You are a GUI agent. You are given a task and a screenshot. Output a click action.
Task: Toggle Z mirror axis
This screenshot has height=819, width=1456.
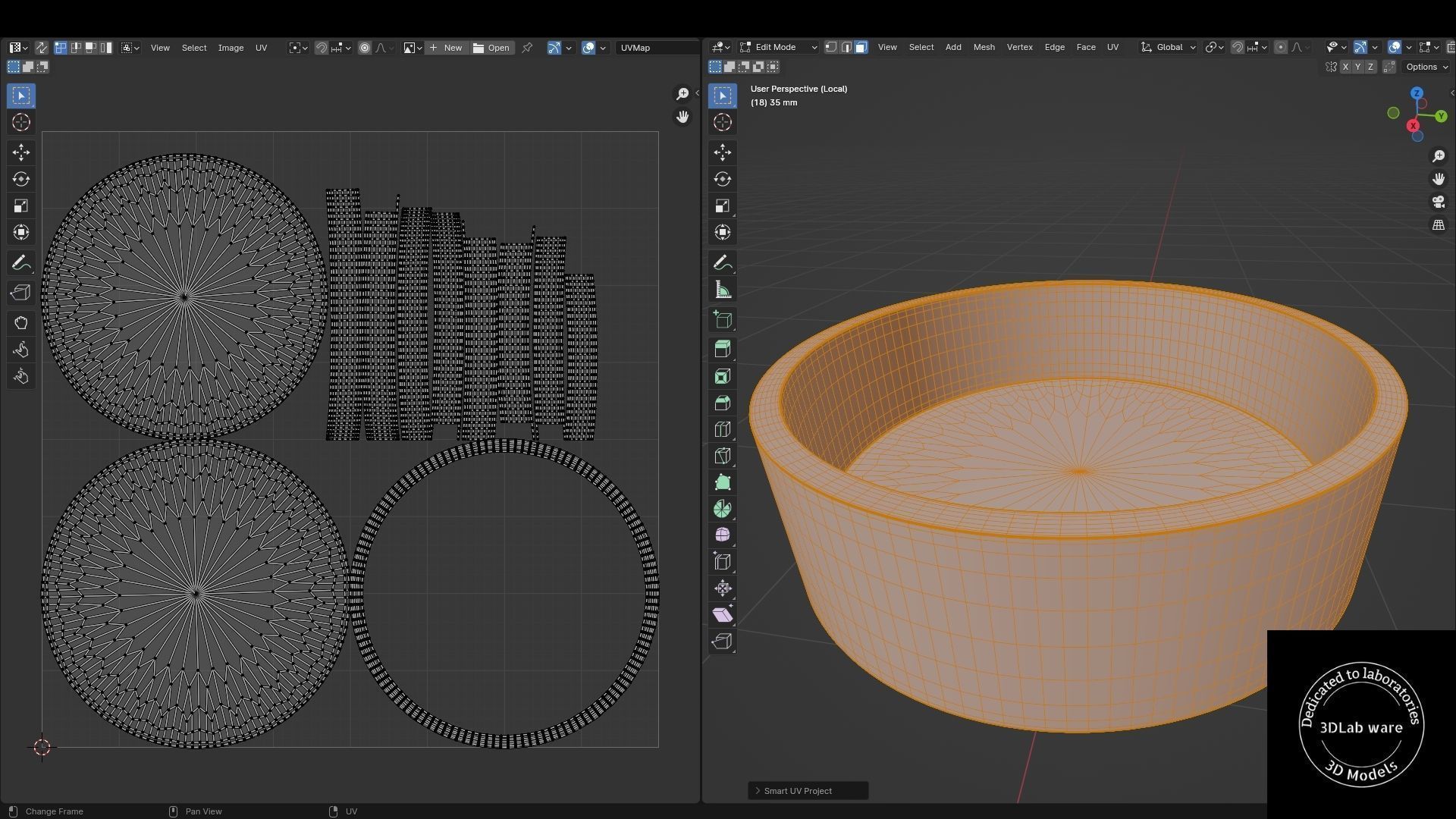click(x=1371, y=67)
